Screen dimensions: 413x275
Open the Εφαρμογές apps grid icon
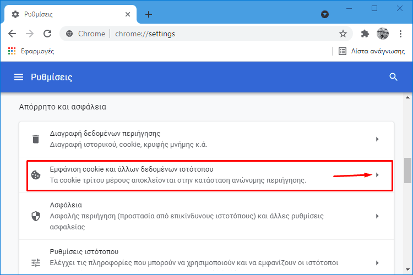pyautogui.click(x=12, y=51)
